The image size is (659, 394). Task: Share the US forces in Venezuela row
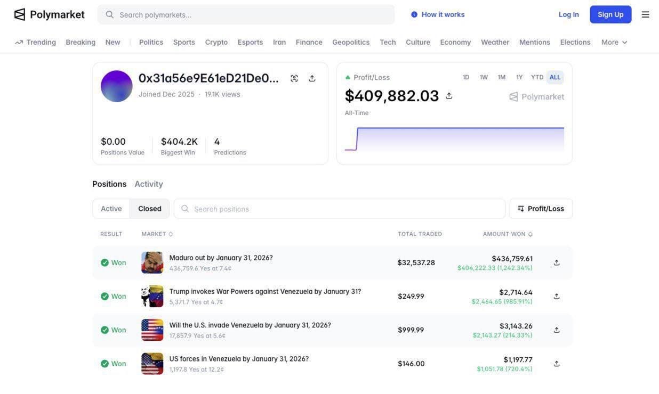[x=557, y=364]
